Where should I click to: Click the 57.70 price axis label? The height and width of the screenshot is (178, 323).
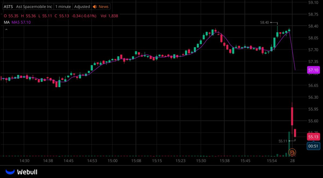314,50
